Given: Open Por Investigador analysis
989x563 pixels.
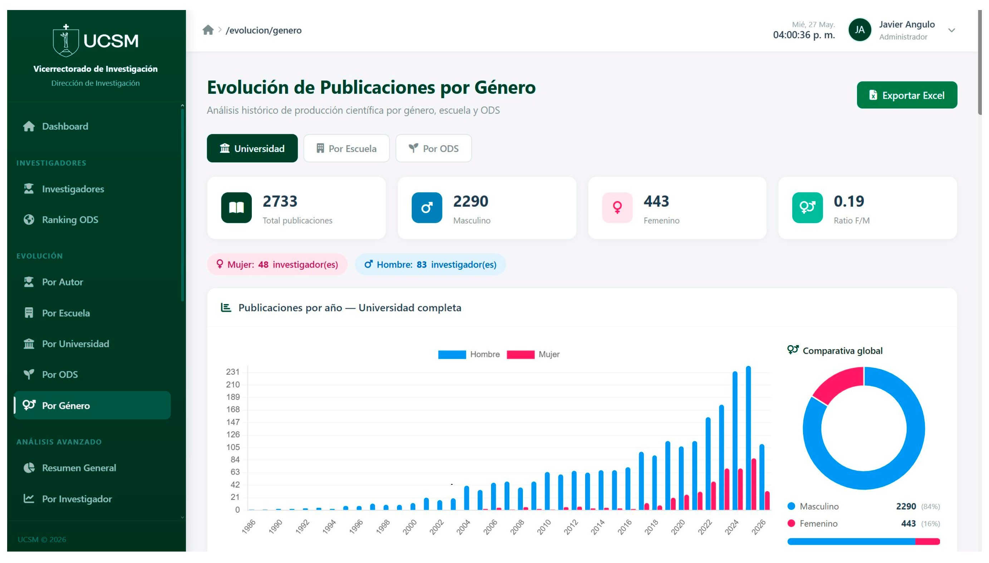Looking at the screenshot, I should click(x=92, y=499).
